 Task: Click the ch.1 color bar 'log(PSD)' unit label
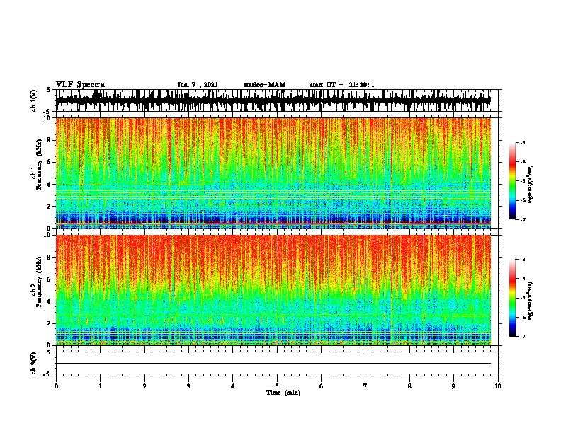coord(531,185)
